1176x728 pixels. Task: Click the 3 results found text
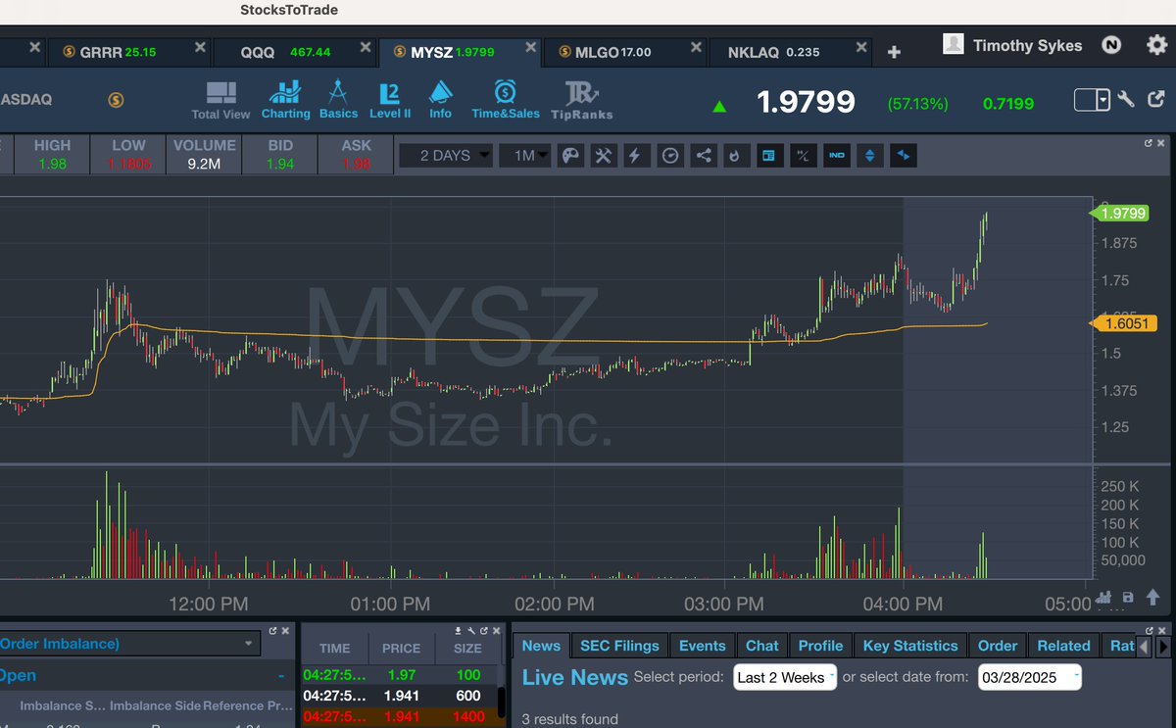(570, 719)
